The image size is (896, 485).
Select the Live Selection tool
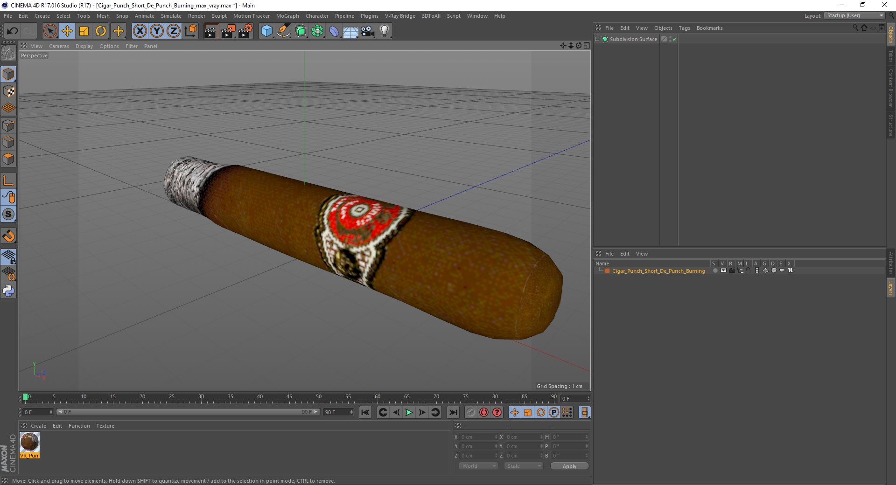(50, 31)
